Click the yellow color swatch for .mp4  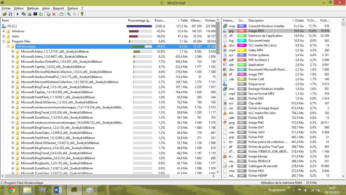point(242,50)
